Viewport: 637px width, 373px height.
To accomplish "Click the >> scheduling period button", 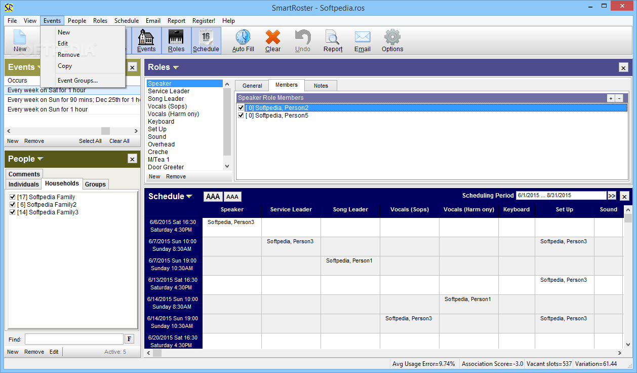I will coord(612,196).
